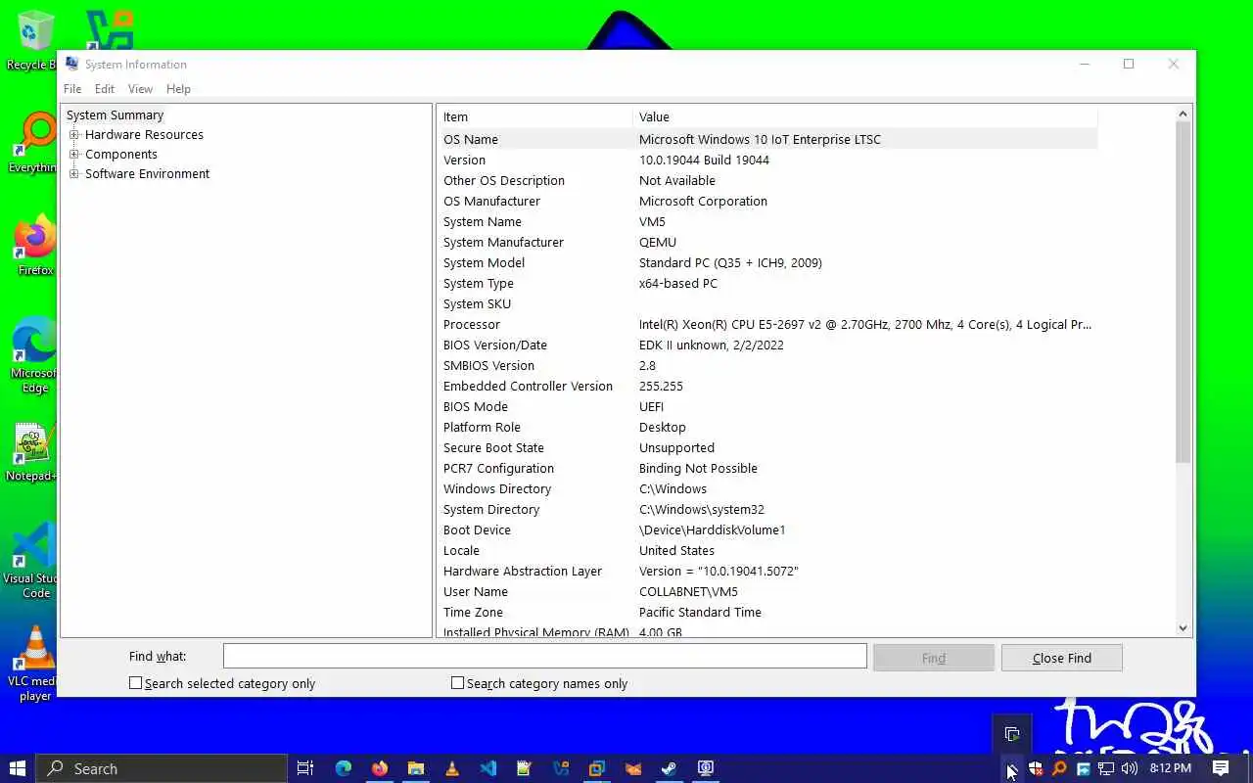Open the 8:12 PM taskbar clock
Image resolution: width=1253 pixels, height=783 pixels.
1171,768
